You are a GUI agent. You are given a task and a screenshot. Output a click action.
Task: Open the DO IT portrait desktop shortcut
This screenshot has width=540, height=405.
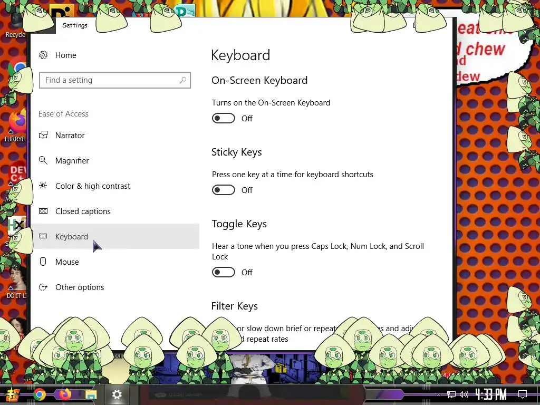click(16, 283)
